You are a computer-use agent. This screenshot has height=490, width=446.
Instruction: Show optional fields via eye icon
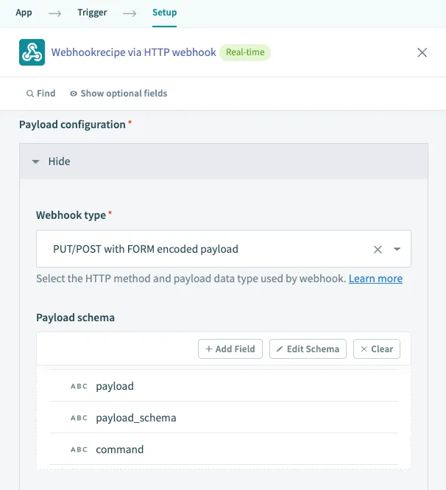74,94
